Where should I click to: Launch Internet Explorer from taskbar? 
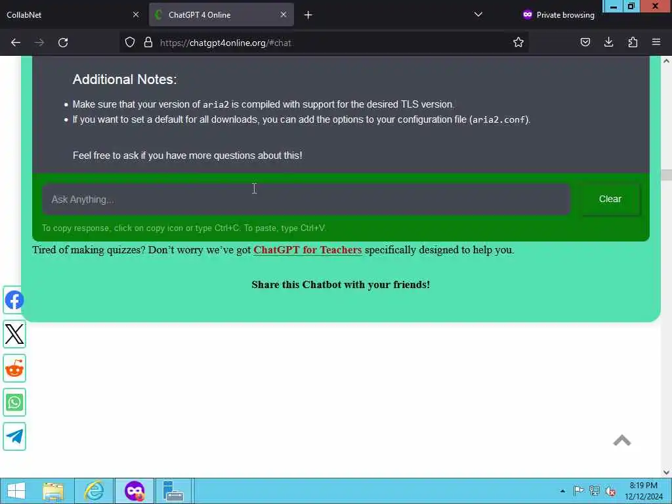pos(94,491)
